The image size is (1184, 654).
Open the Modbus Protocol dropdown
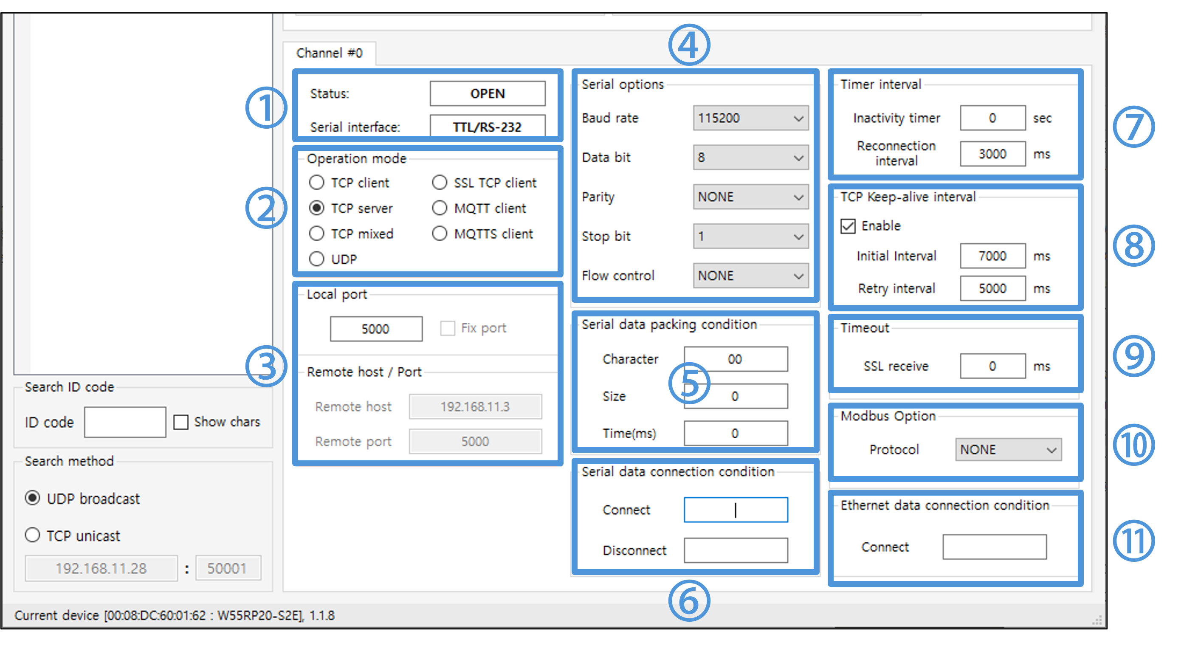(x=1009, y=449)
